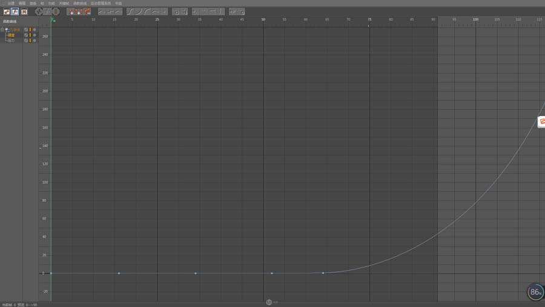
Task: Open the 书签 menu
Action: [x=119, y=3]
